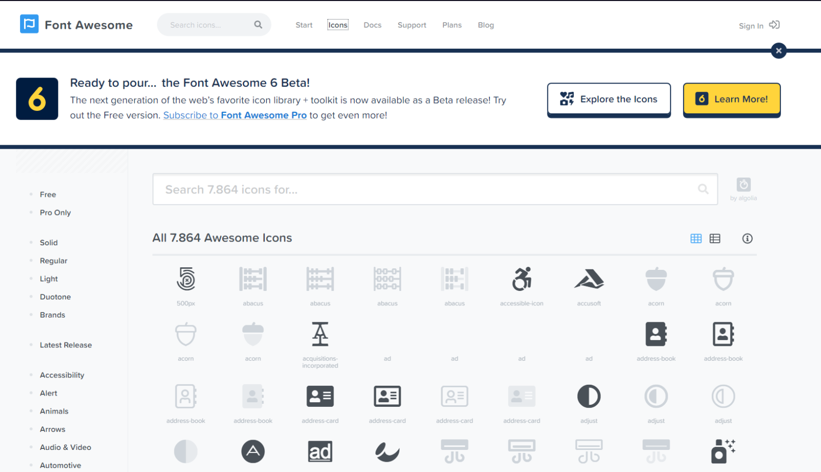Select the accessible-icon wheelchair icon
The height and width of the screenshot is (472, 821).
[521, 280]
